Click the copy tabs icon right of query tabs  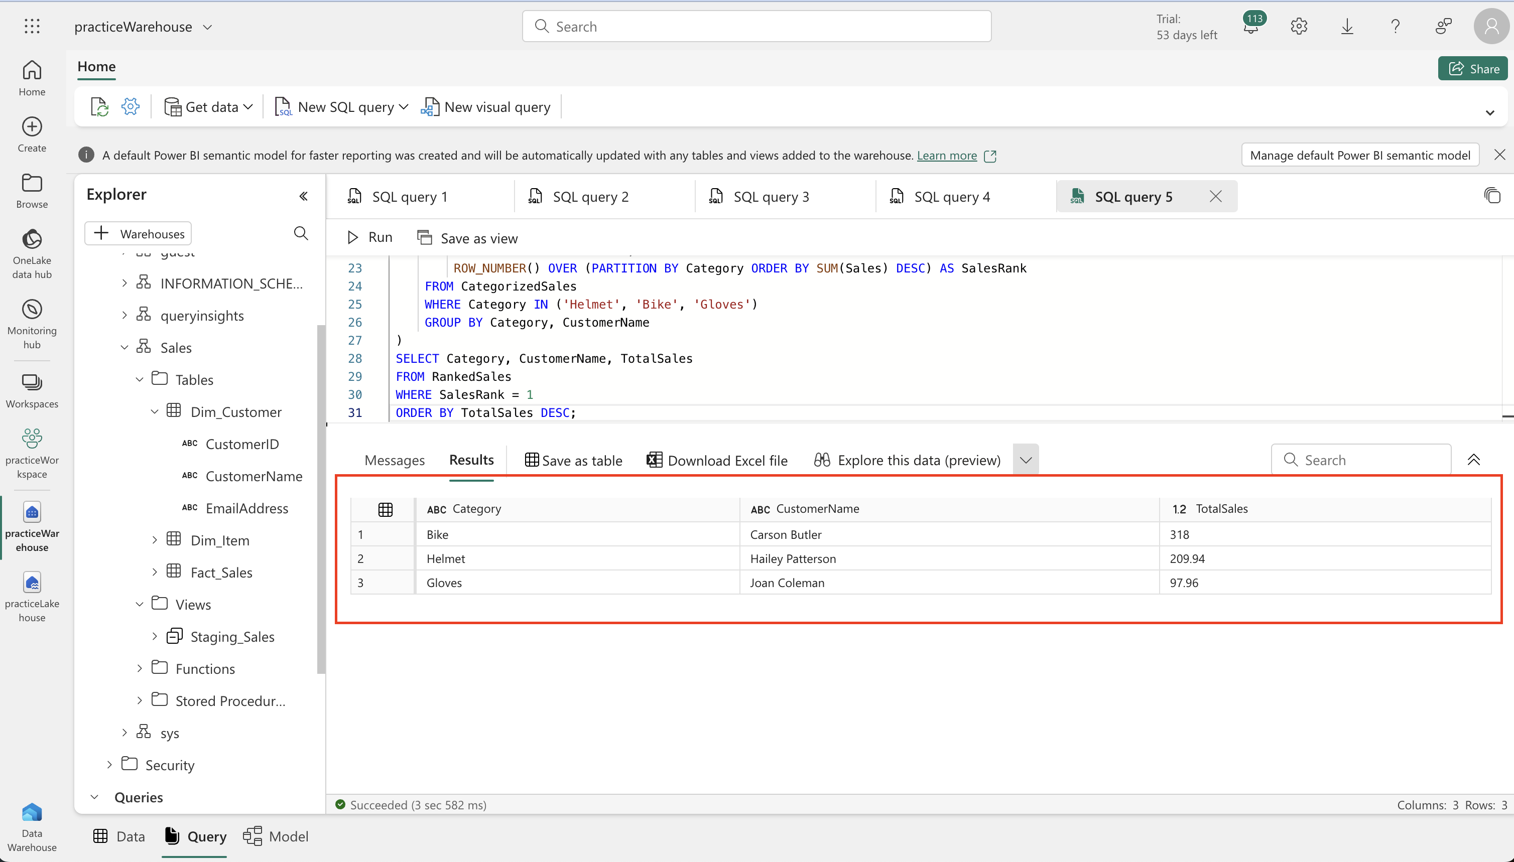(1491, 195)
